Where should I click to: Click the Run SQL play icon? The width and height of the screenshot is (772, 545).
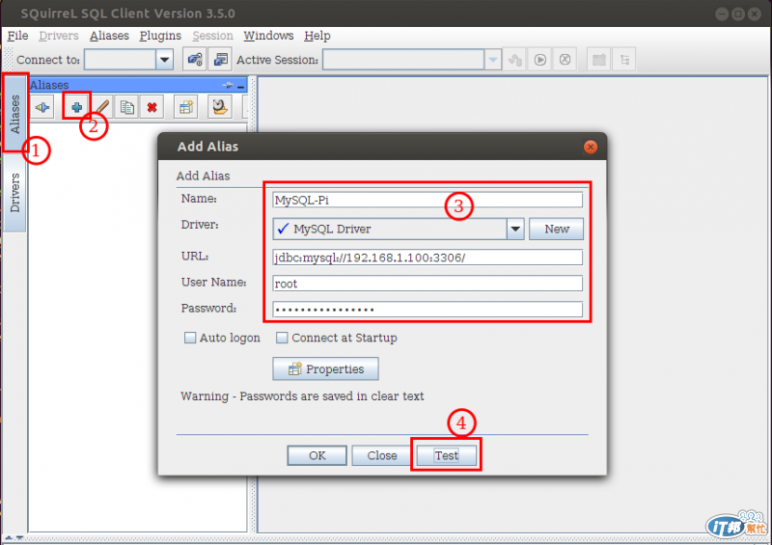point(540,60)
